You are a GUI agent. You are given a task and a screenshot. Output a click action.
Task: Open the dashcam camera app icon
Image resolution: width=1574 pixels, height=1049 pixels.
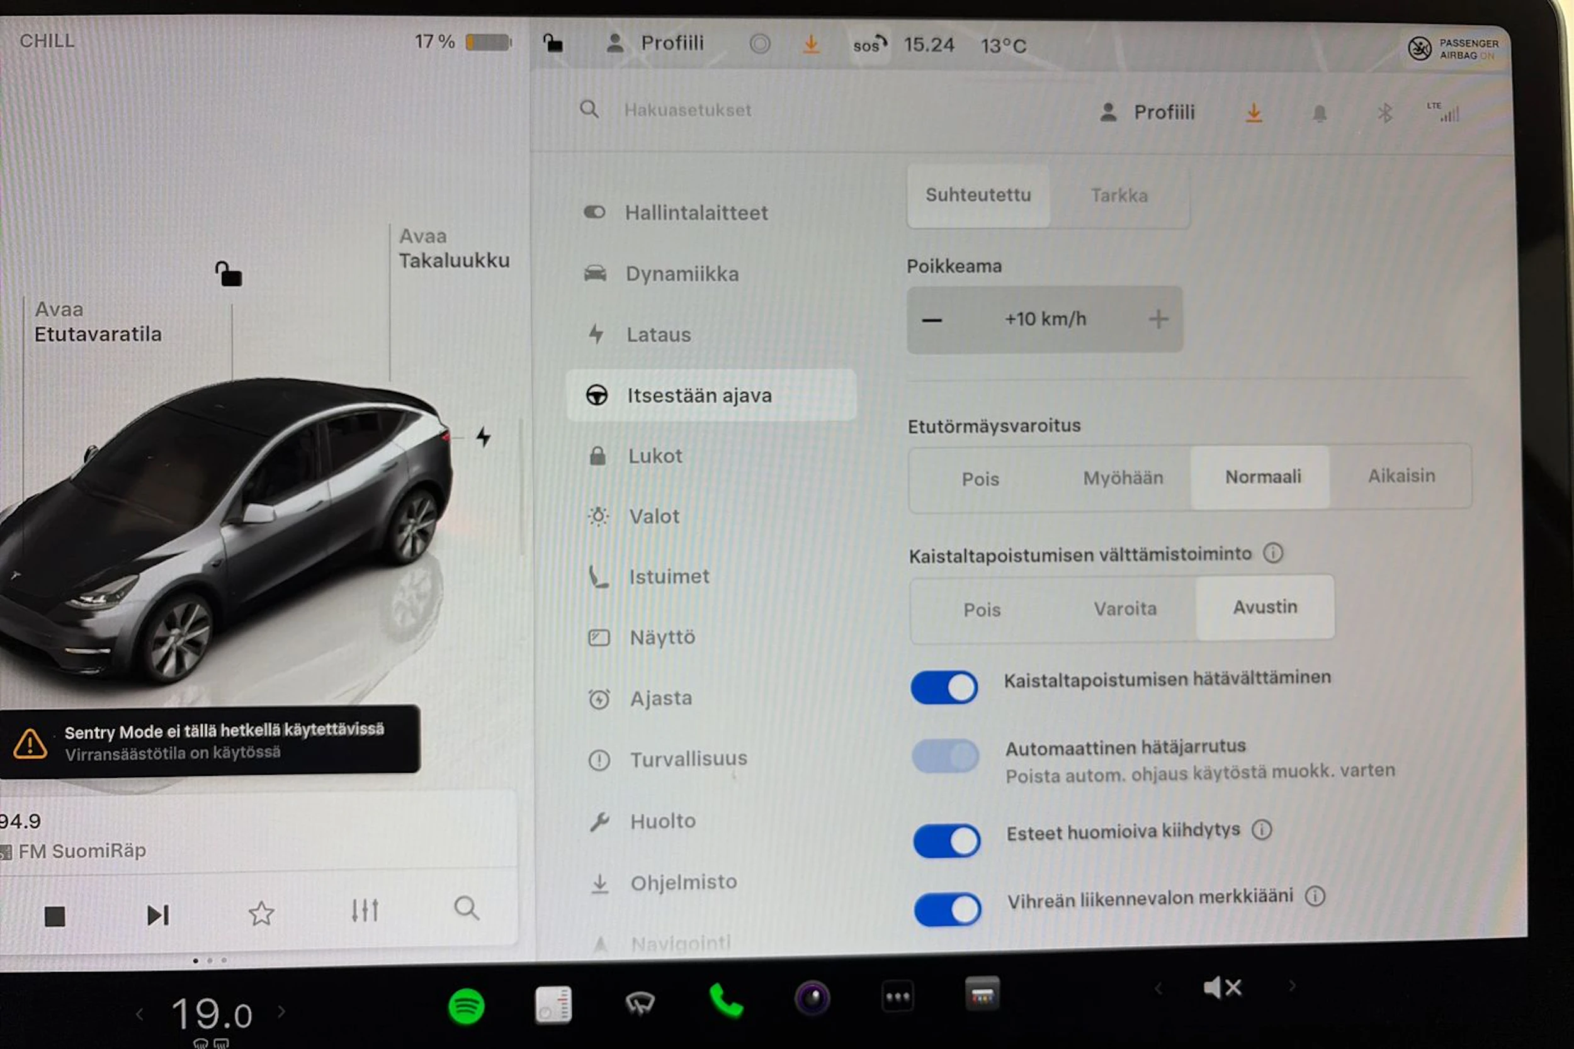click(812, 998)
